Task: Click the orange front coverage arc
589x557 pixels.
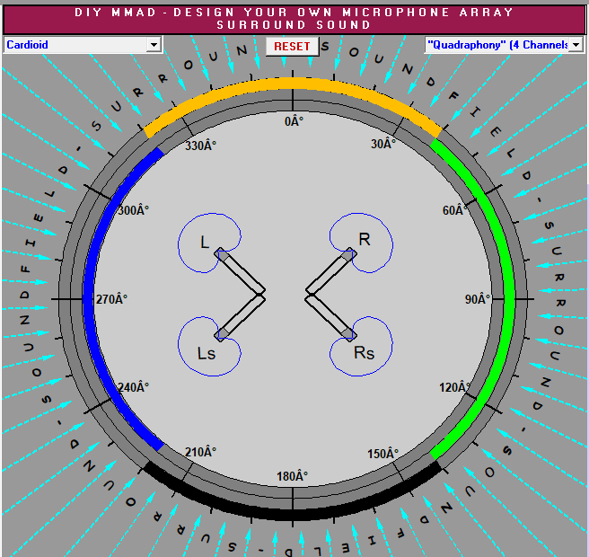Action: coord(294,84)
